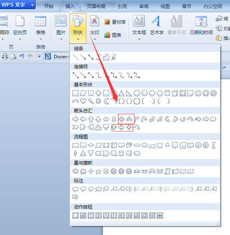230x235 pixels.
Task: Choose the up arrow shape
Action: [91, 119]
